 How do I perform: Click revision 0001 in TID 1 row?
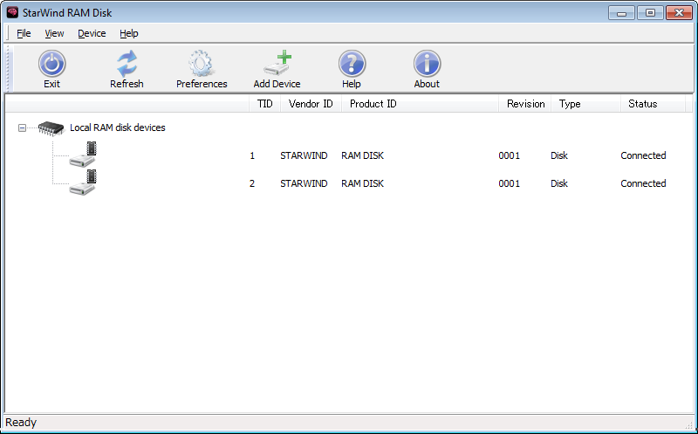click(x=510, y=155)
